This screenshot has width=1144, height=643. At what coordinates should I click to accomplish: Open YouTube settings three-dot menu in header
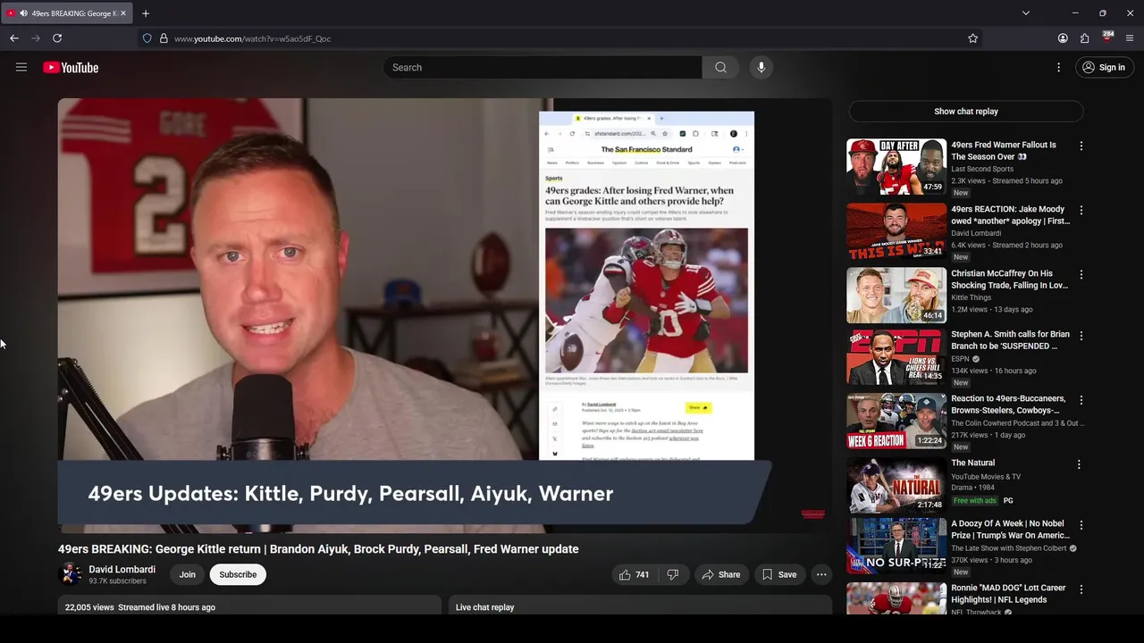click(1058, 67)
